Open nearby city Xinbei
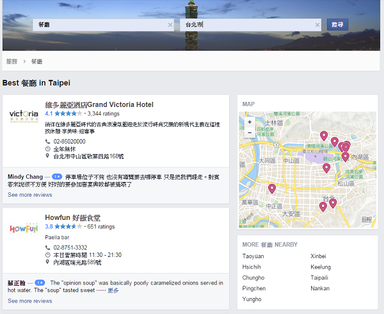The image size is (384, 314). (318, 256)
